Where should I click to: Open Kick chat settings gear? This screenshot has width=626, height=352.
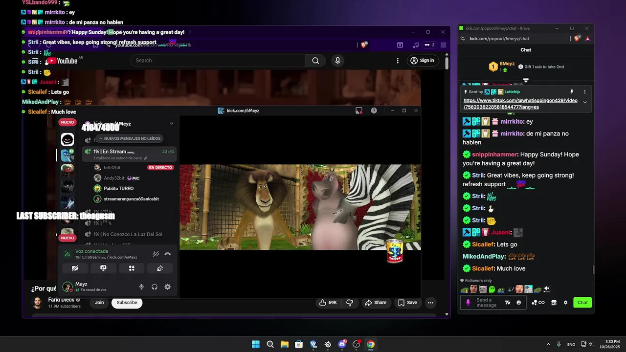click(566, 303)
